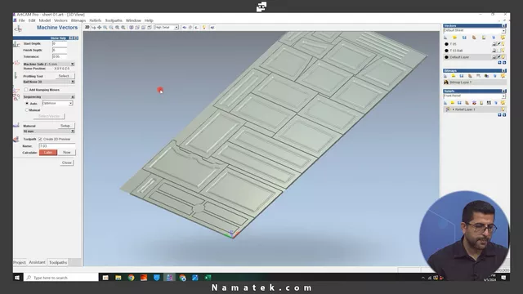Select the pan view cross-arrows icon
This screenshot has height=294, width=523.
tap(99, 27)
